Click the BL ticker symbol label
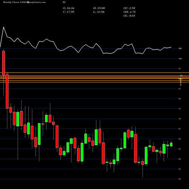 (x=64, y=2)
